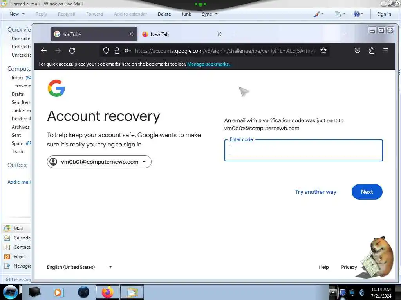Switch to the YouTube tab
The width and height of the screenshot is (401, 300).
(94, 34)
